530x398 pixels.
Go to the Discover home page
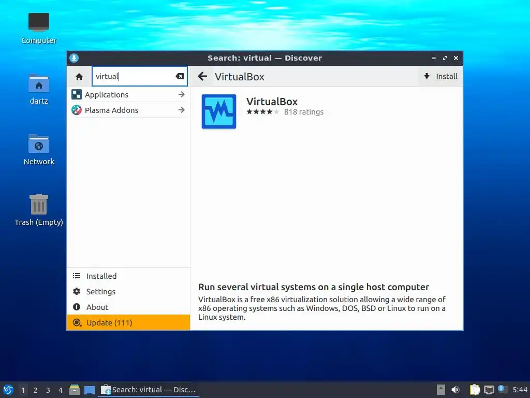pyautogui.click(x=79, y=77)
